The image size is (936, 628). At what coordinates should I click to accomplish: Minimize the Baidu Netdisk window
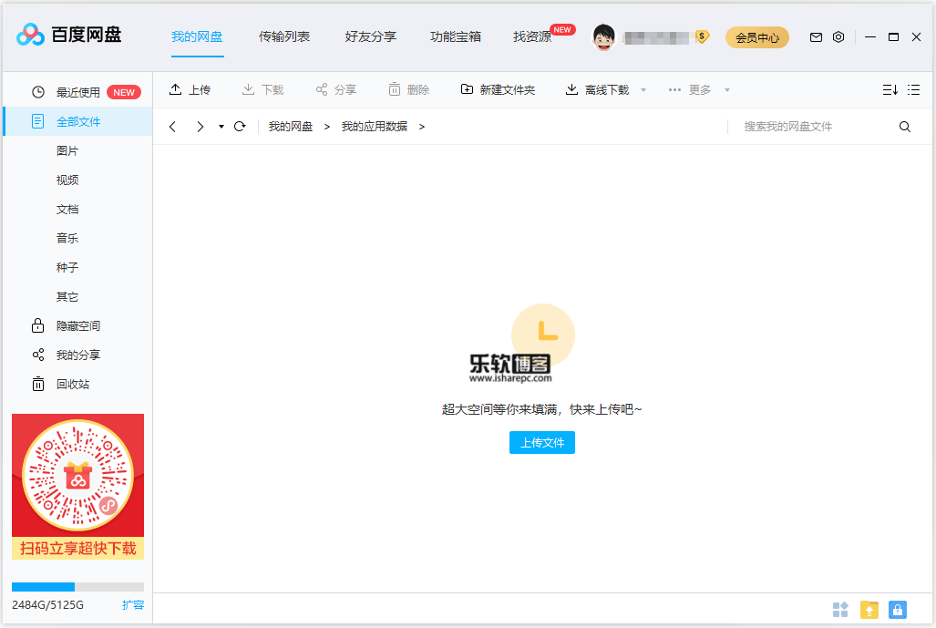870,37
